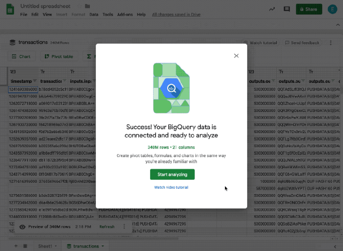Open the File menu
Screen dimensions: 343x251
pos(24,15)
